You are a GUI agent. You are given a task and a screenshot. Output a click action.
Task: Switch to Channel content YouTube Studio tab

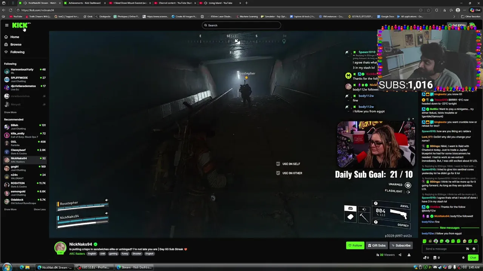[175, 3]
